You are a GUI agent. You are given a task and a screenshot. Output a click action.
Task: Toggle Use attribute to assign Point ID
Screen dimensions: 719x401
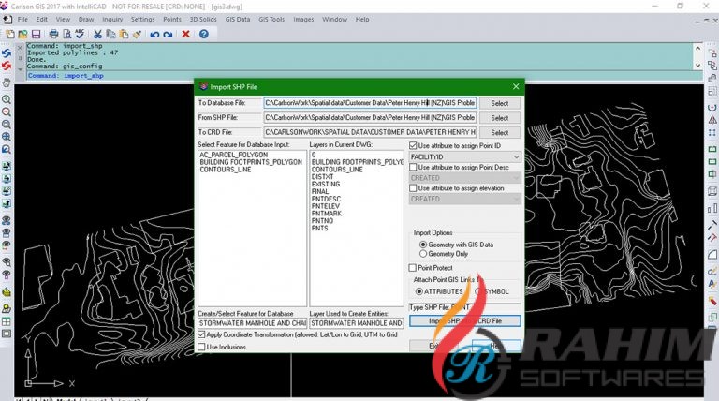[x=413, y=145]
